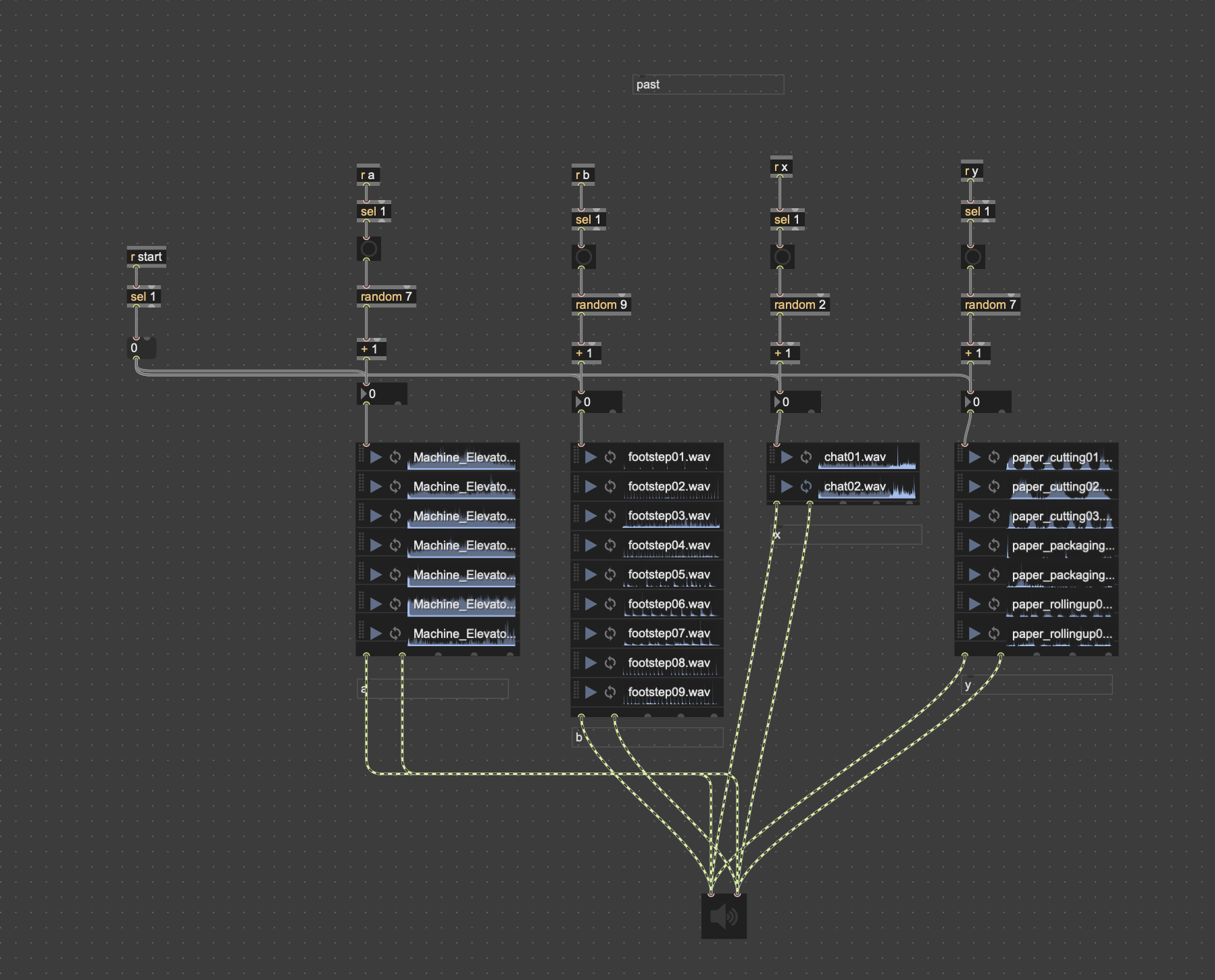
Task: Grab the drag handle of footstep07.wav
Action: pos(576,633)
